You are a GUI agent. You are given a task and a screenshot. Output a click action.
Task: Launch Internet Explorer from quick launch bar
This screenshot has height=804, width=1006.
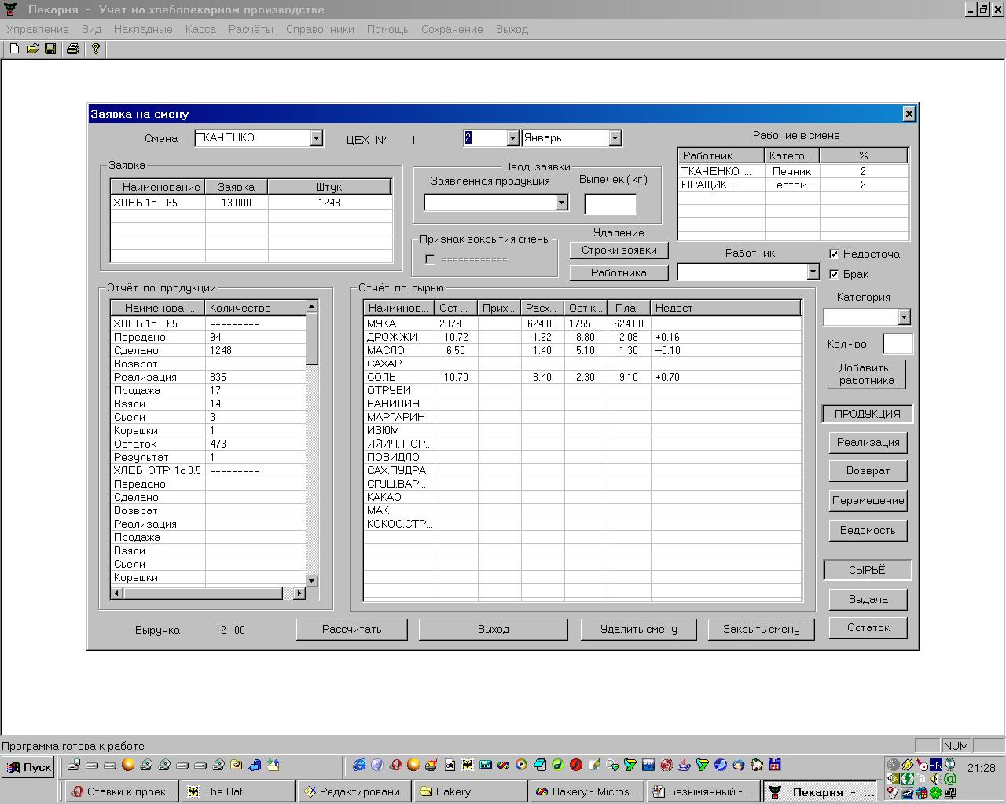pyautogui.click(x=359, y=765)
